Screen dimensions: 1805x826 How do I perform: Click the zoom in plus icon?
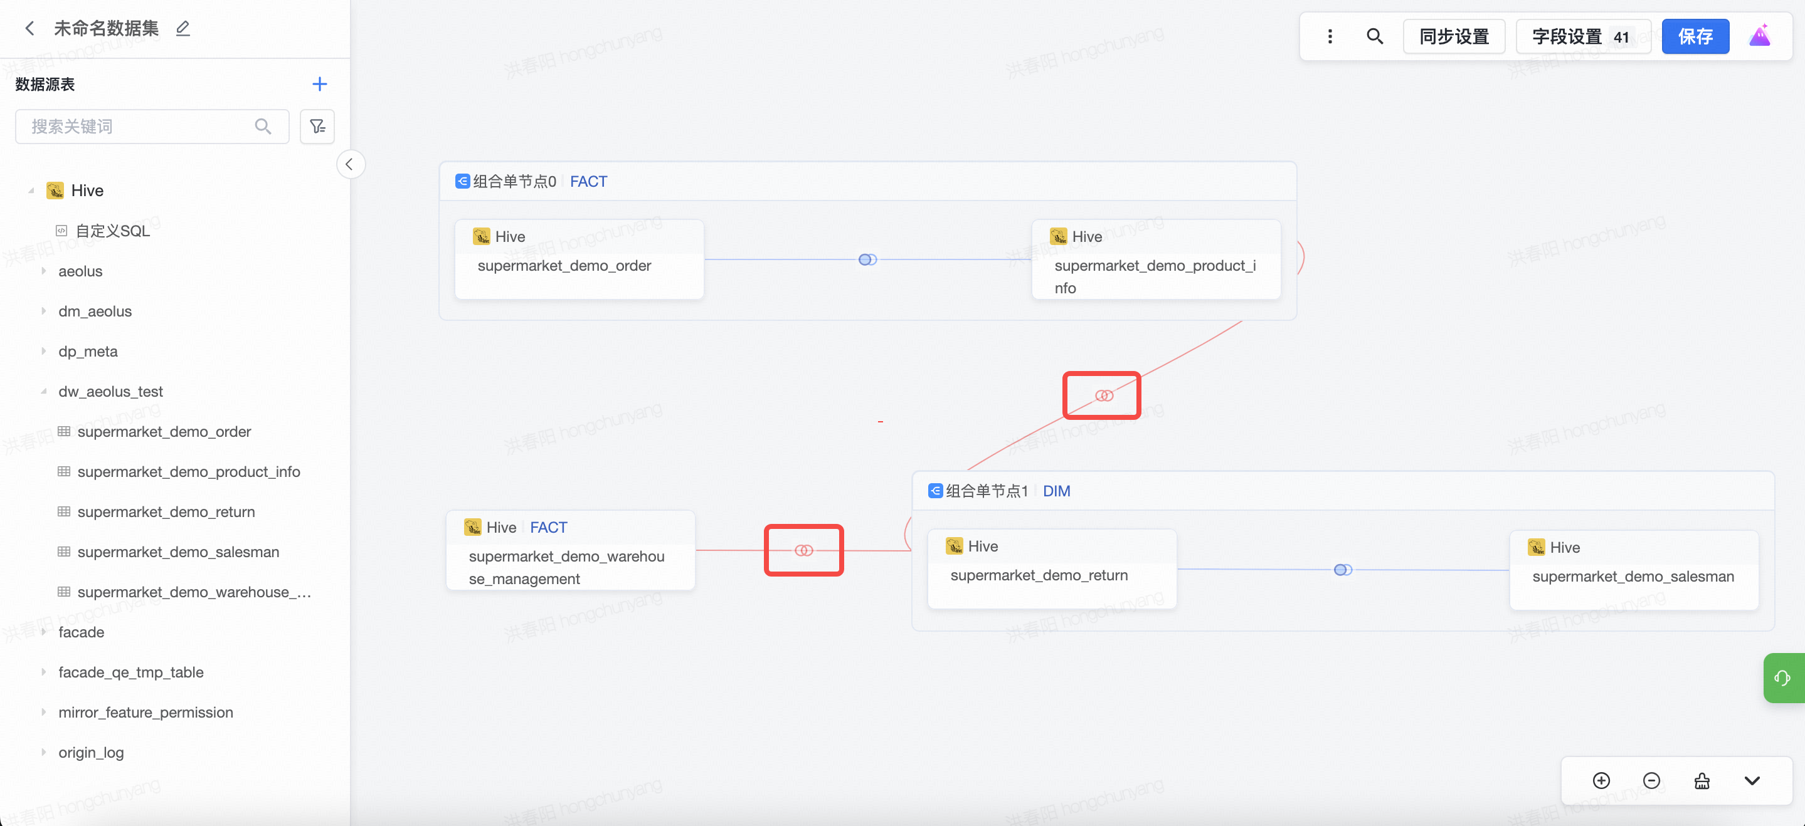[1601, 780]
